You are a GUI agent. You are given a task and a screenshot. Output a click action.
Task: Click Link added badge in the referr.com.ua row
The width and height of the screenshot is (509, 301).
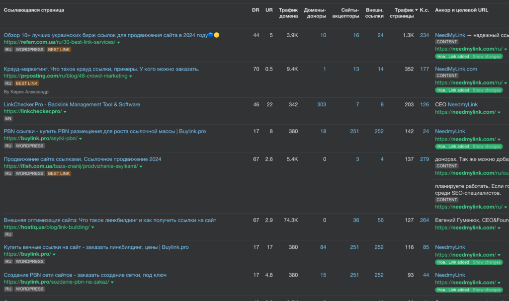(453, 57)
